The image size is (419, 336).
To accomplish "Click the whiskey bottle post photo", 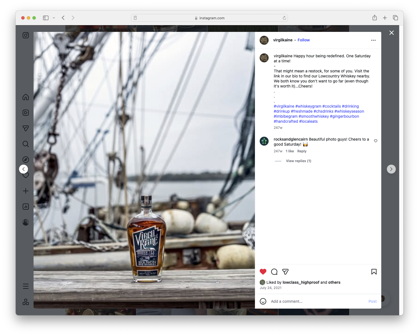I will click(x=144, y=170).
